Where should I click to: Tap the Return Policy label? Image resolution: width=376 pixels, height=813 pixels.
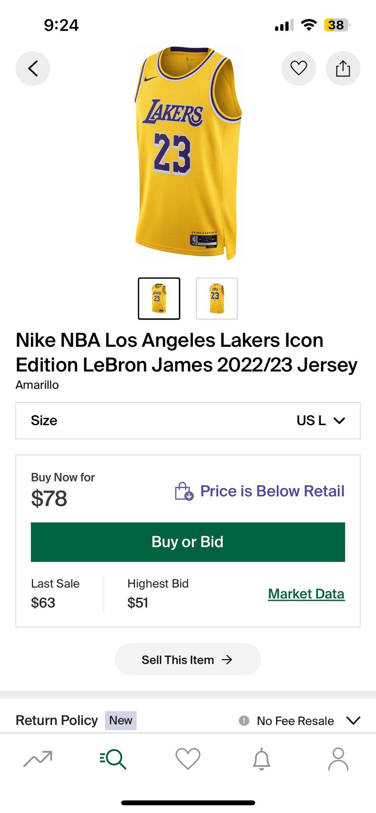[x=57, y=720]
